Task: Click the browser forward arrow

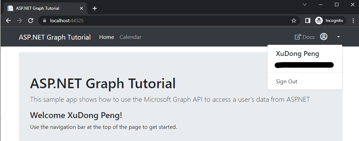Action: (19, 20)
